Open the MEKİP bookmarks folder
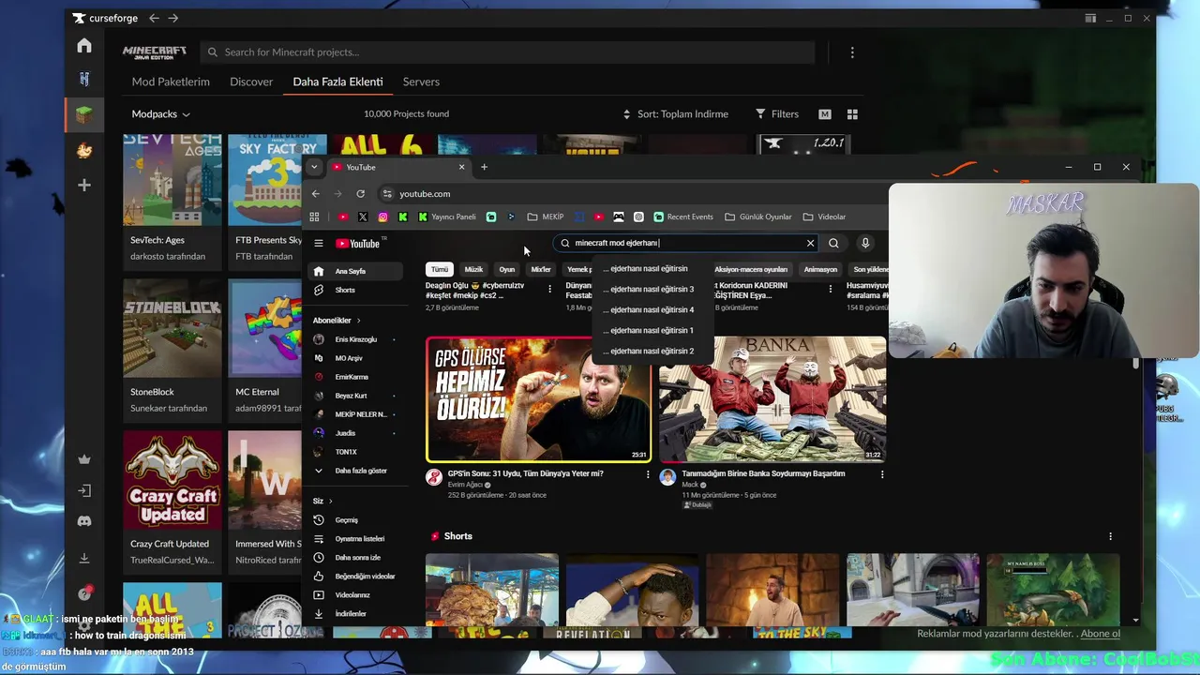Image resolution: width=1200 pixels, height=675 pixels. [546, 217]
